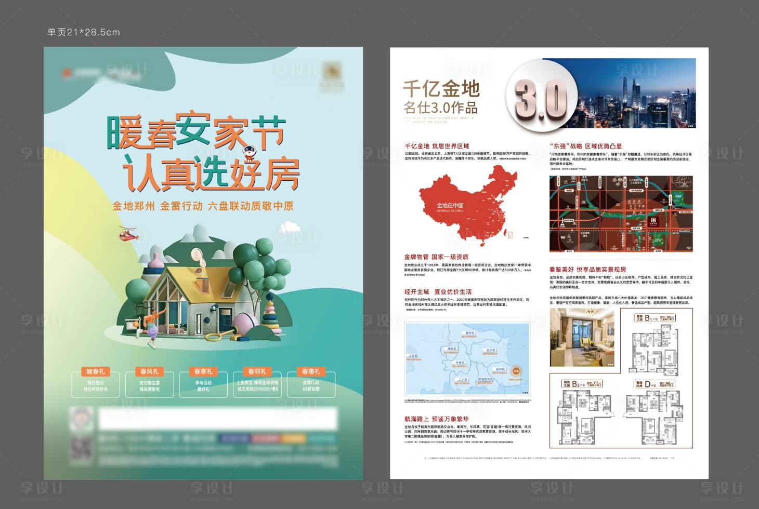Click the 名仕3.0作品 subtitle
Screen dimensions: 759x509
[440, 108]
